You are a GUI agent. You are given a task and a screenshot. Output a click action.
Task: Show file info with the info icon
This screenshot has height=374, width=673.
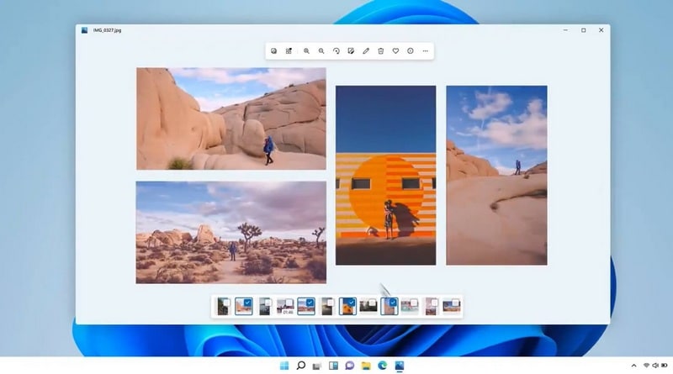coord(411,51)
